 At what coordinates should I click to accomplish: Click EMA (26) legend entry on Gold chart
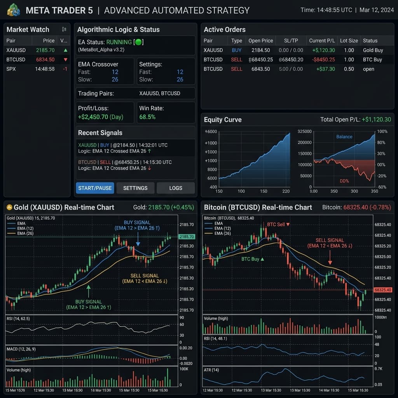pyautogui.click(x=21, y=234)
